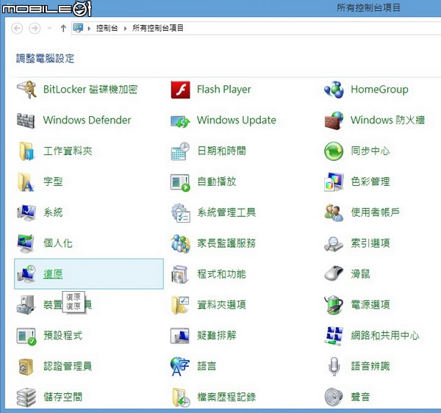Viewport: 441px width, 413px height.
Task: Click 所有控制台項目 in the address bar
Action: [x=158, y=28]
